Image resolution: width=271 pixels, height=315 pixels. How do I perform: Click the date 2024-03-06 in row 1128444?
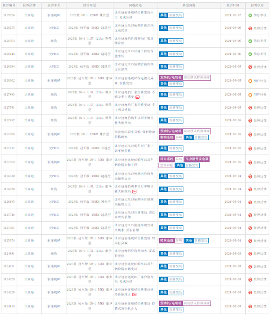tap(233, 54)
